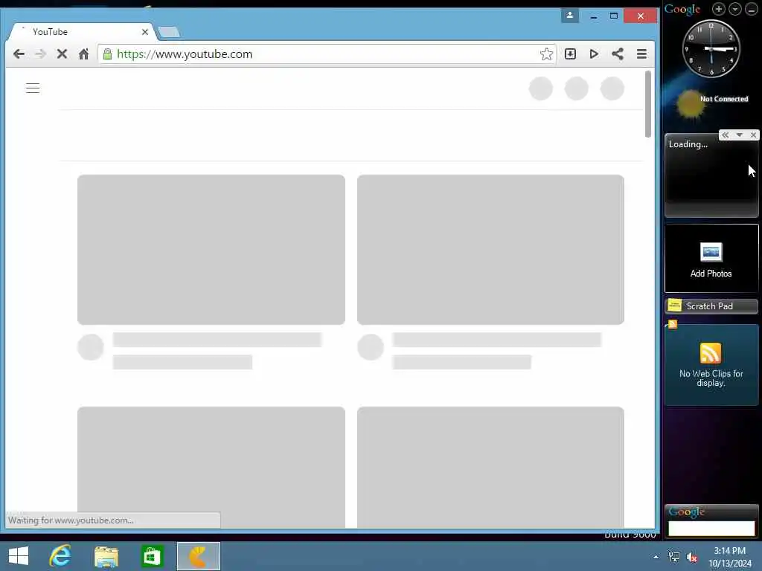The width and height of the screenshot is (762, 571).
Task: Click the page's vertical scrollbar thumb
Action: (648, 104)
